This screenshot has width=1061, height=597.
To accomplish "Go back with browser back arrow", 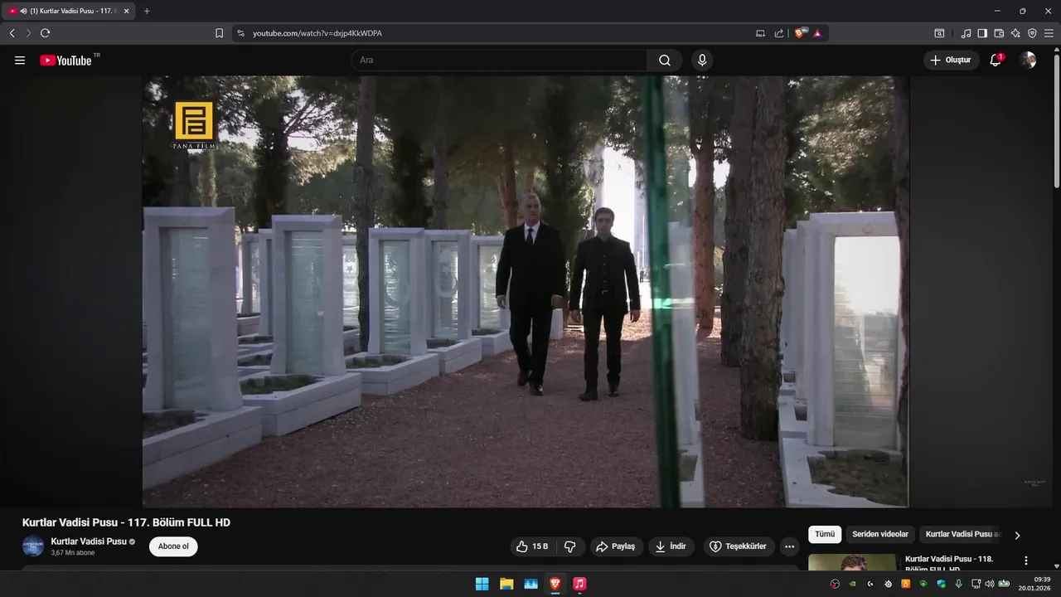I will coord(12,33).
